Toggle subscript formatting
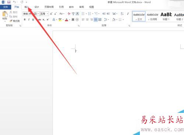The image size is (184, 135). tap(44, 20)
